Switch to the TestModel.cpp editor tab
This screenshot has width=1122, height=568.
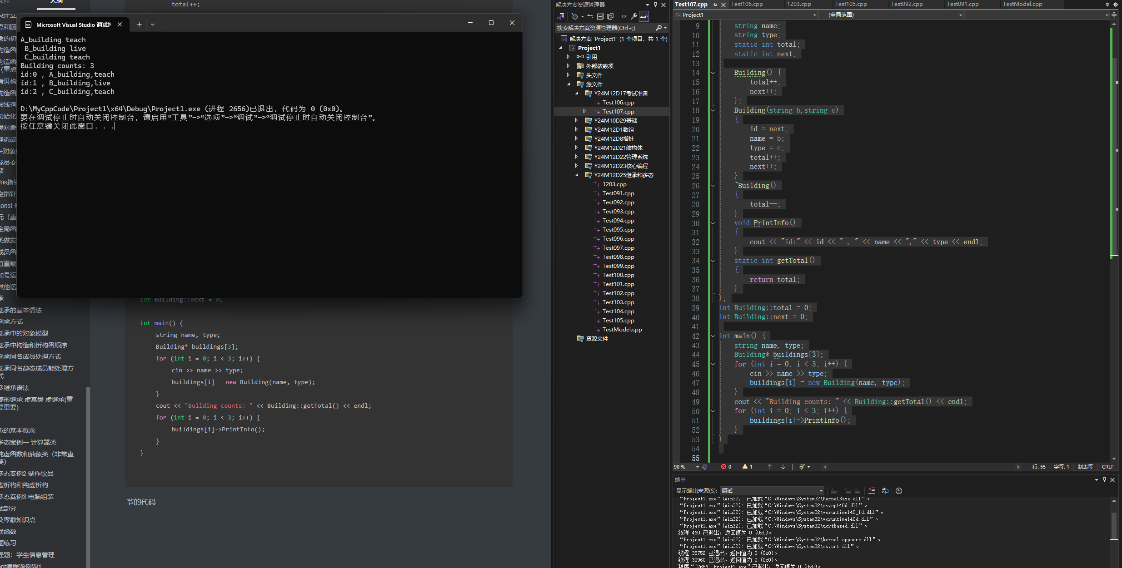1022,4
